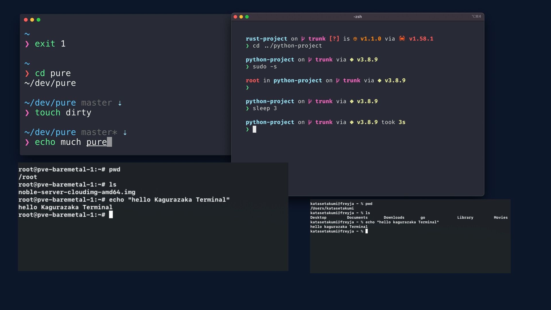Screen dimensions: 551x310
Task: Click the Downloads folder in the ls output
Action: [x=394, y=218]
